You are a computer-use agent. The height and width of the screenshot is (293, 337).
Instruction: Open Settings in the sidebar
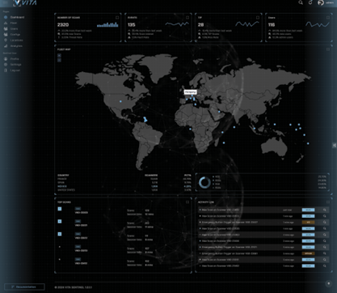coord(13,65)
